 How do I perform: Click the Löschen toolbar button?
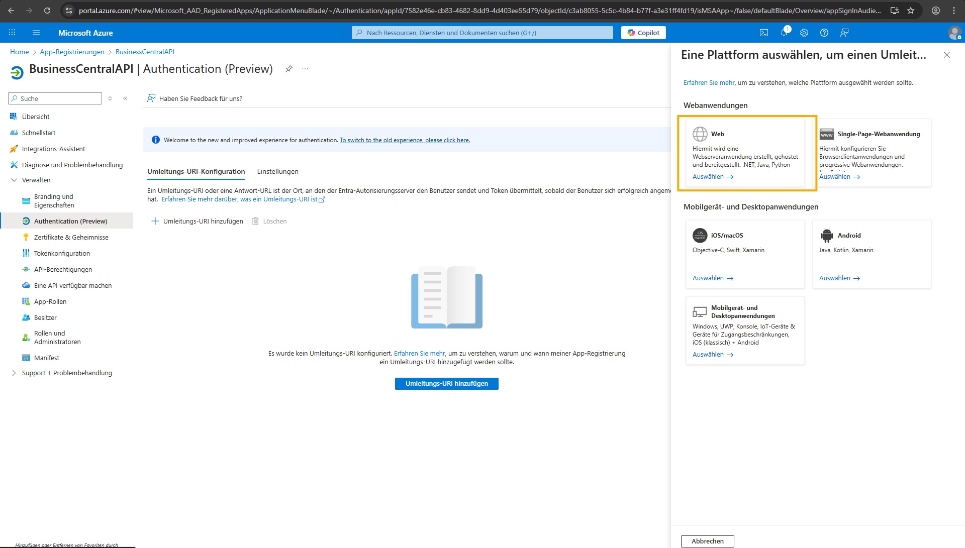tap(269, 221)
